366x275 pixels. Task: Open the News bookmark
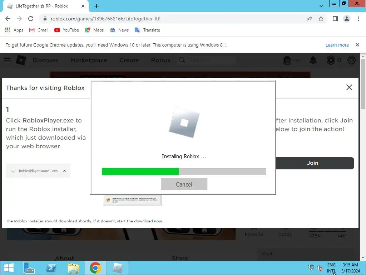tap(119, 30)
